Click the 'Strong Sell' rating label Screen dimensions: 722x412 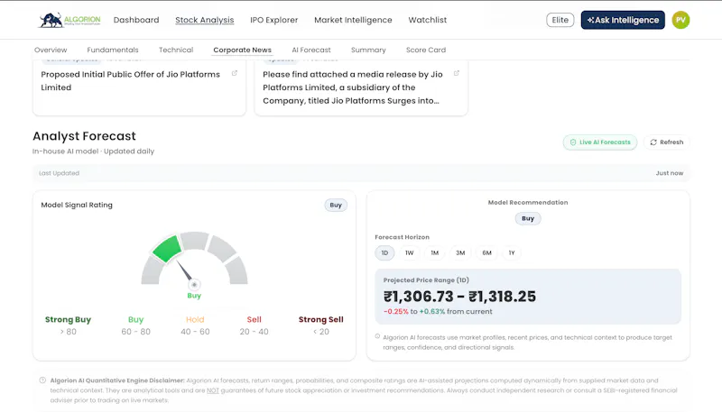click(321, 319)
